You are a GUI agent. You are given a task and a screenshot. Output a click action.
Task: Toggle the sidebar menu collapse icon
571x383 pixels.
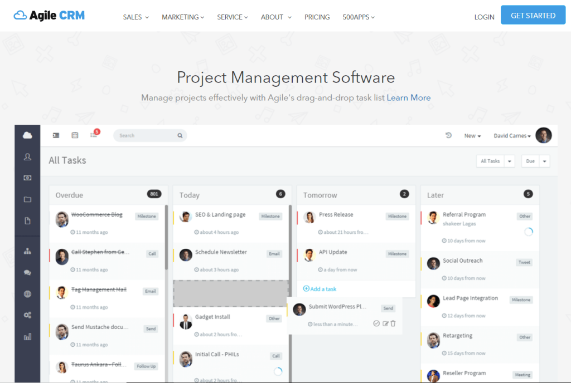tap(56, 135)
